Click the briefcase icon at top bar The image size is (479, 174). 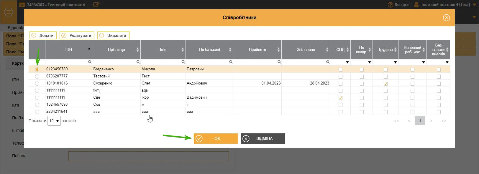click(x=22, y=5)
